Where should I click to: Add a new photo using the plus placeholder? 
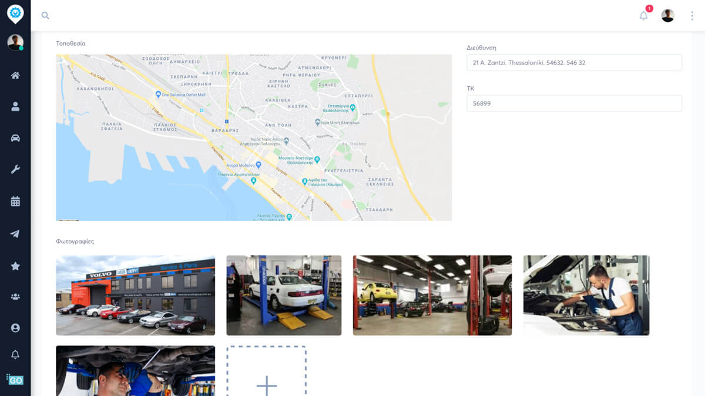coord(267,385)
